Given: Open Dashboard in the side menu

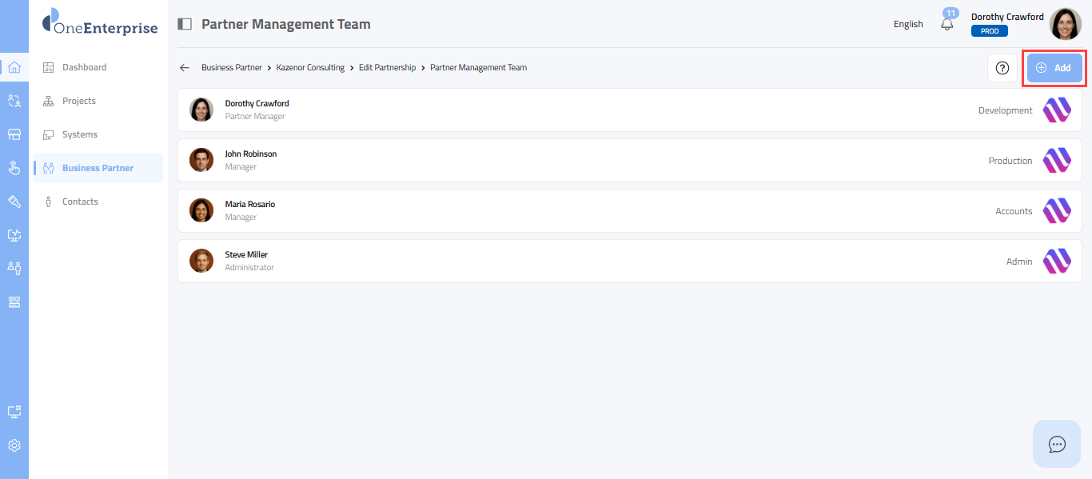Looking at the screenshot, I should [84, 67].
